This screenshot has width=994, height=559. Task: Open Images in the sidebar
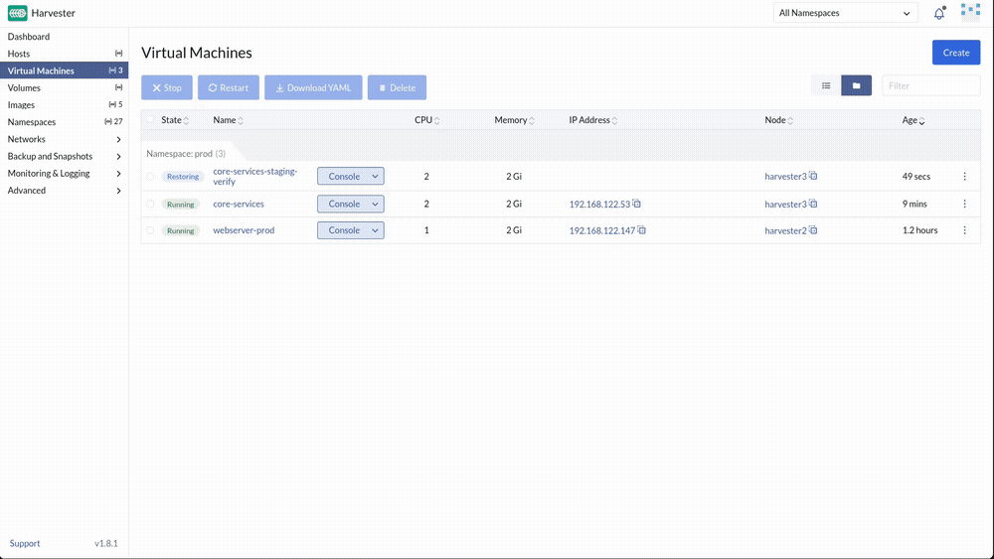[64, 104]
